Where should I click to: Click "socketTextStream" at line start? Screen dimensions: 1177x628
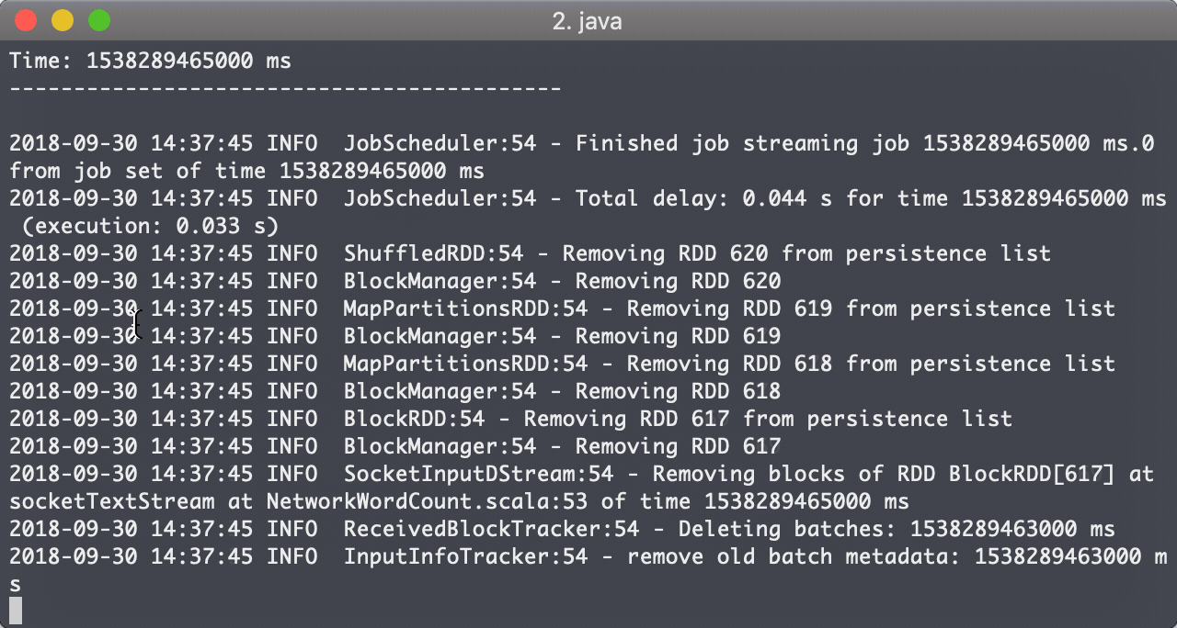112,502
